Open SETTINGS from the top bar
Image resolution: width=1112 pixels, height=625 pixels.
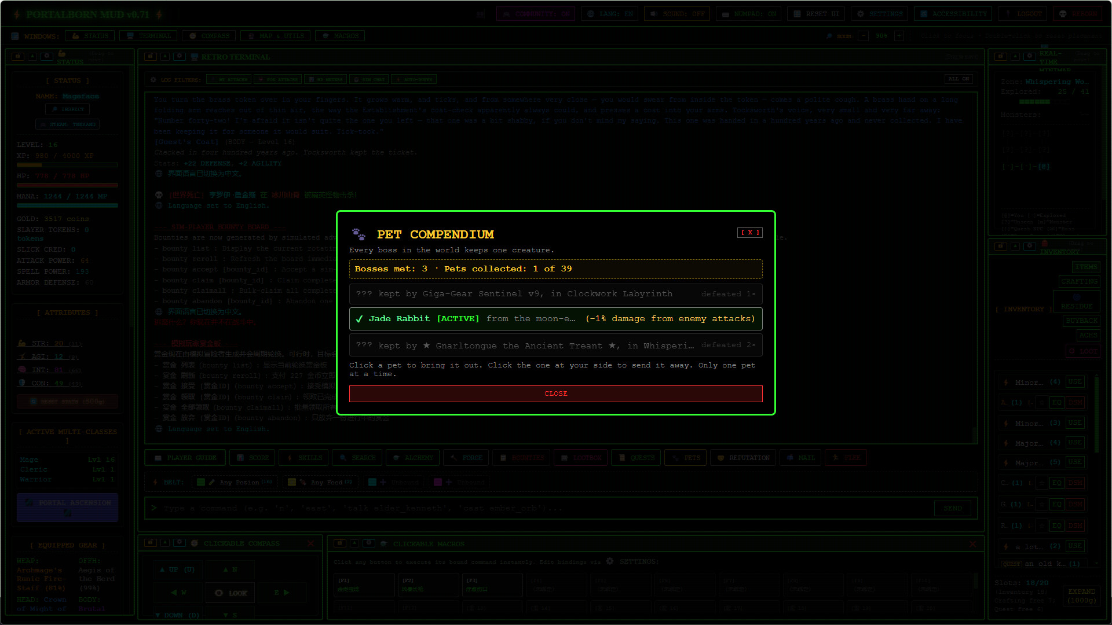pyautogui.click(x=880, y=14)
